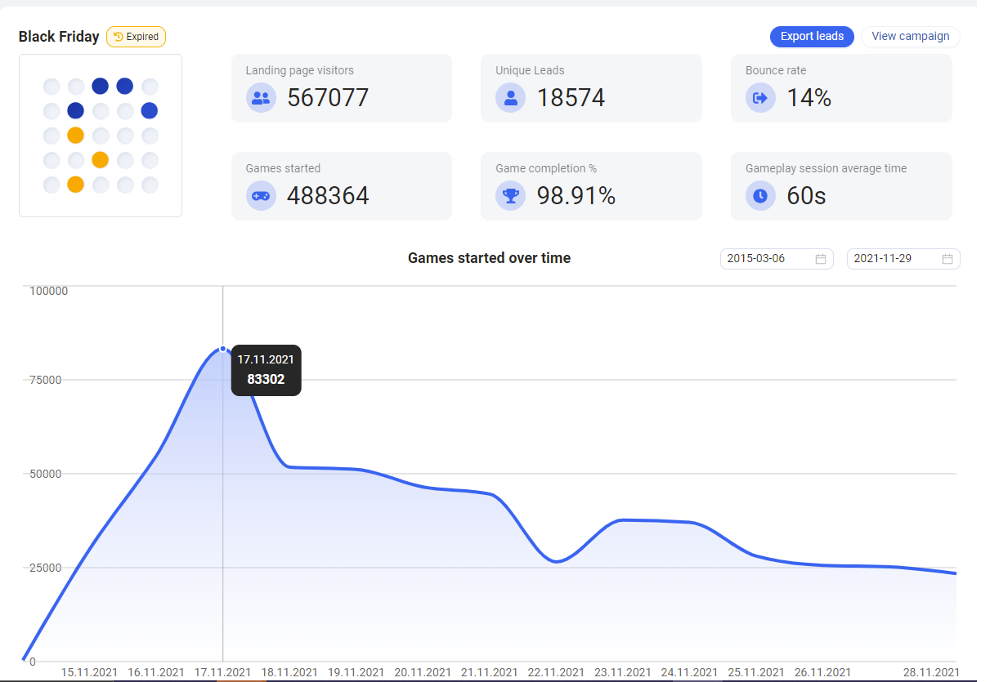
Task: Click the end date field 2021-11-29
Action: click(x=891, y=259)
